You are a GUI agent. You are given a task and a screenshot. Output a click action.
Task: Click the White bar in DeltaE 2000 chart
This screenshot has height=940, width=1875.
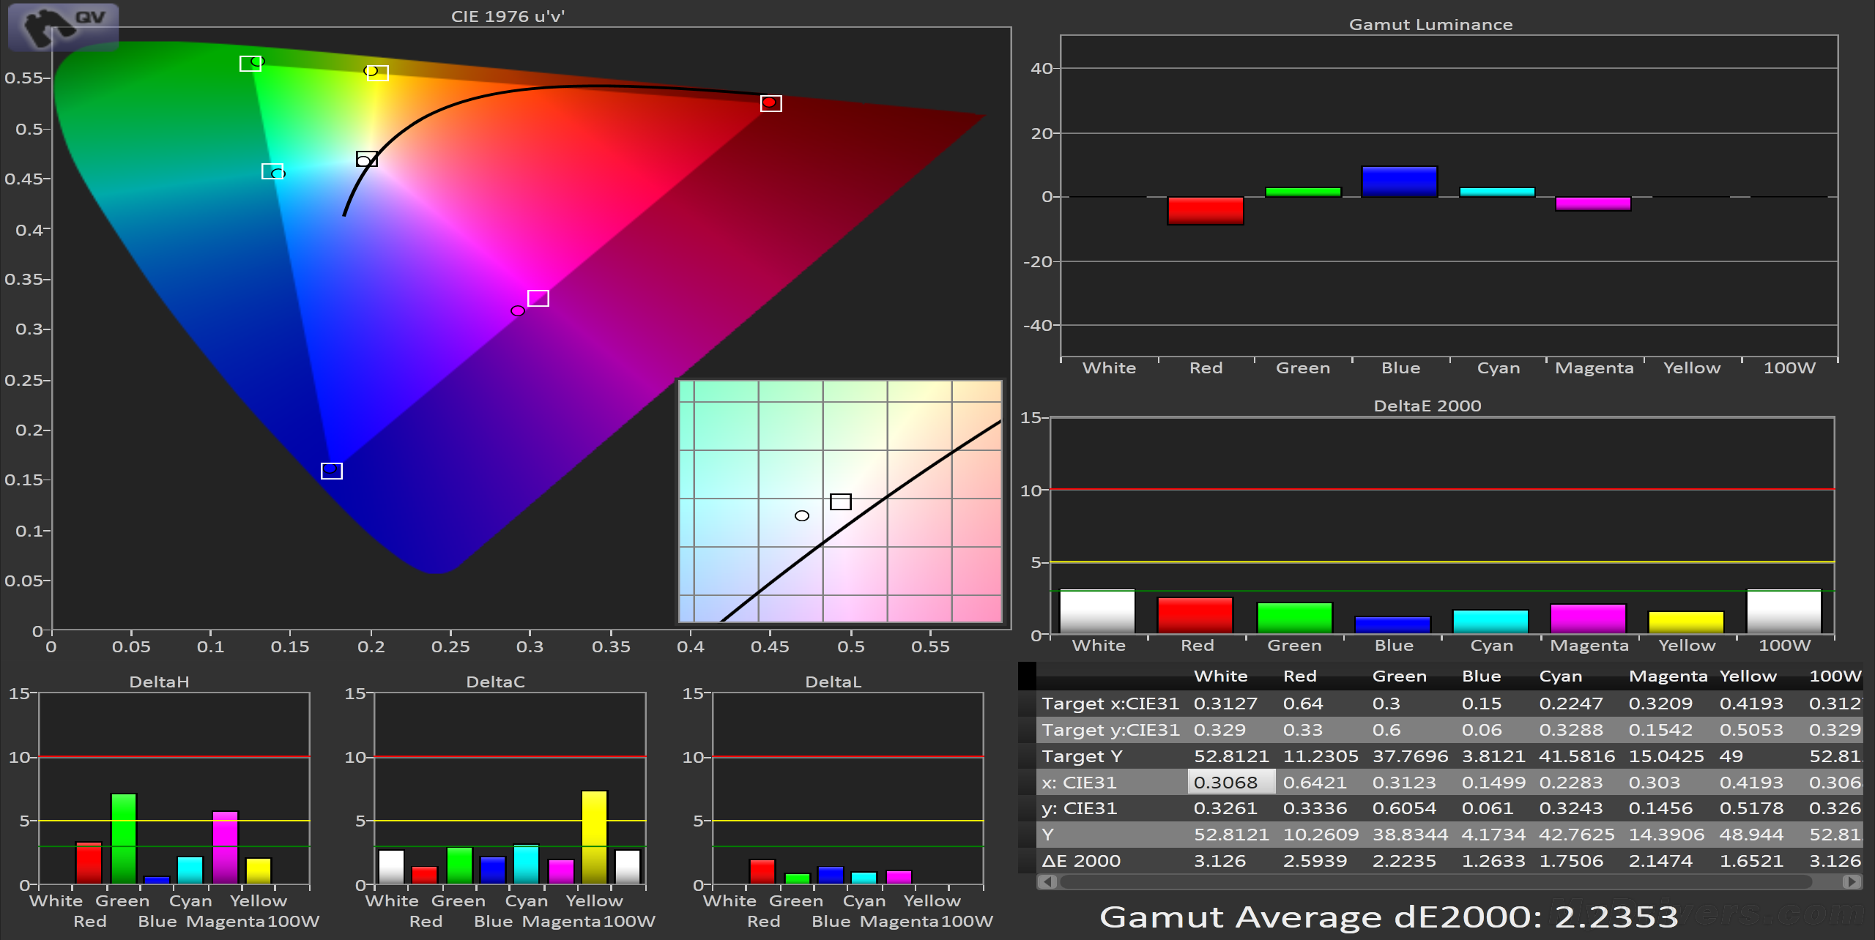tap(1097, 612)
